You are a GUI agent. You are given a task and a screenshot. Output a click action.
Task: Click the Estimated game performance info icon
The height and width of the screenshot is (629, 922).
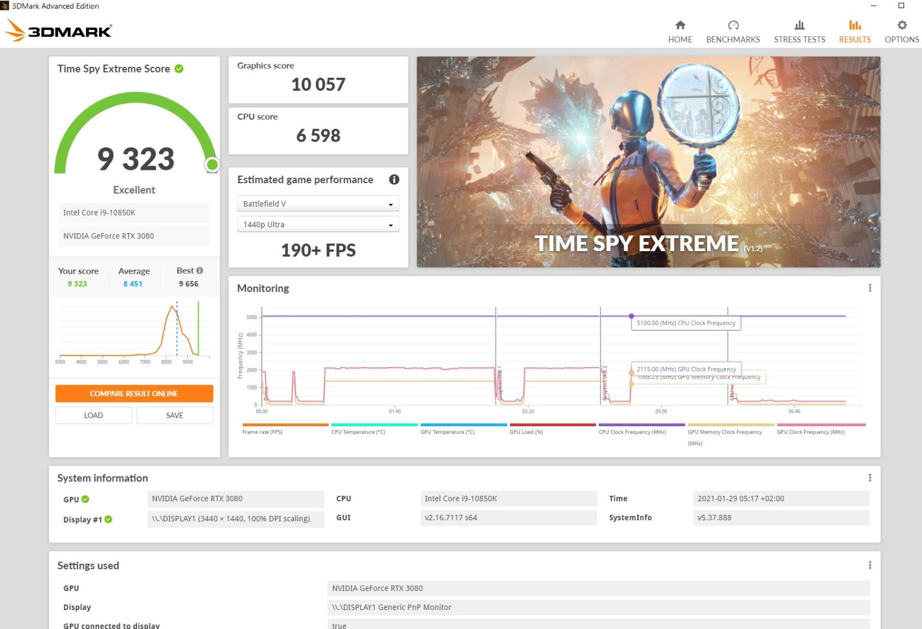click(394, 179)
